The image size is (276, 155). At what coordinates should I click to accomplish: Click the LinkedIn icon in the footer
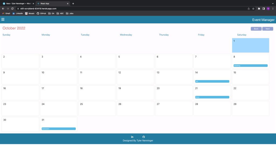tap(132, 137)
